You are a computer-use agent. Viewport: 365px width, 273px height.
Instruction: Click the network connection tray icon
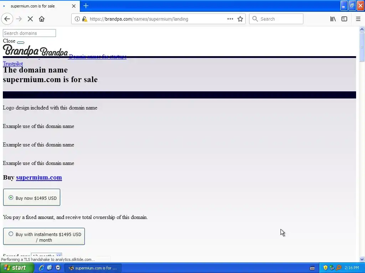pyautogui.click(x=332, y=268)
